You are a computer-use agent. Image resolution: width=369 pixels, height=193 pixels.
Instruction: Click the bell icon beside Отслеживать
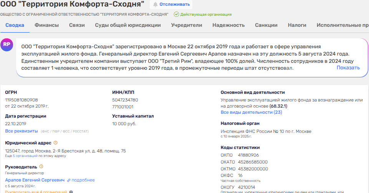pos(156,5)
